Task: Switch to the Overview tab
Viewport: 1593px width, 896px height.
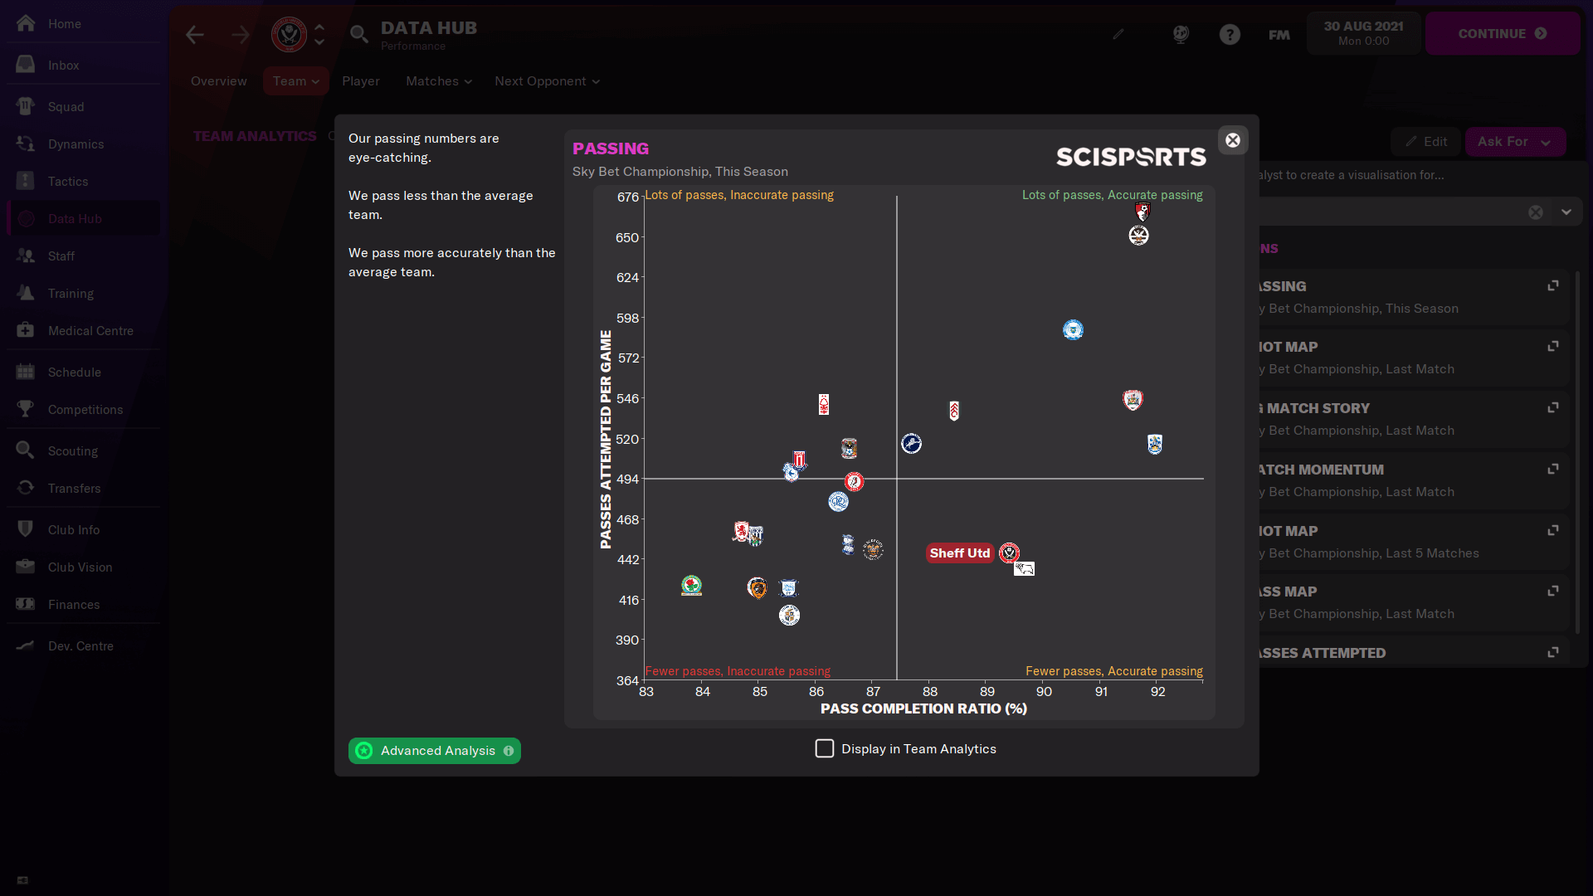Action: click(219, 81)
